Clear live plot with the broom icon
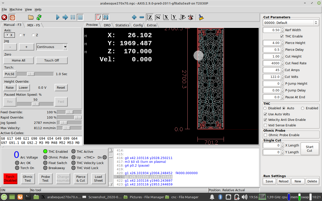 pyautogui.click(x=201, y=17)
